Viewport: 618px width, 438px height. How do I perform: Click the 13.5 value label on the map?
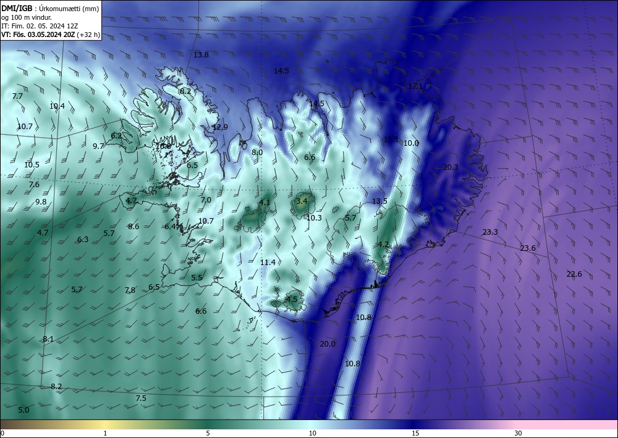click(x=379, y=201)
